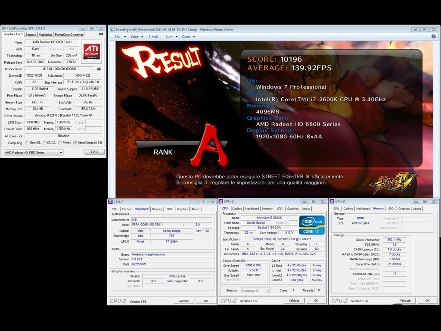
Task: Click the Close button in GPU-Z
Action: tap(94, 152)
